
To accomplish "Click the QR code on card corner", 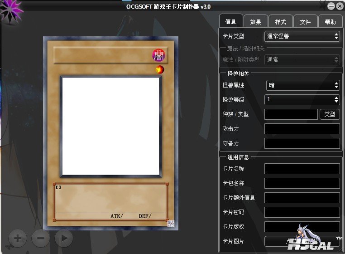I will coord(171,223).
